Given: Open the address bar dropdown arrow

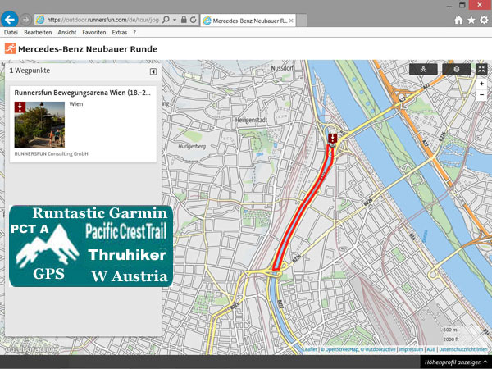Looking at the screenshot, I should [175, 20].
